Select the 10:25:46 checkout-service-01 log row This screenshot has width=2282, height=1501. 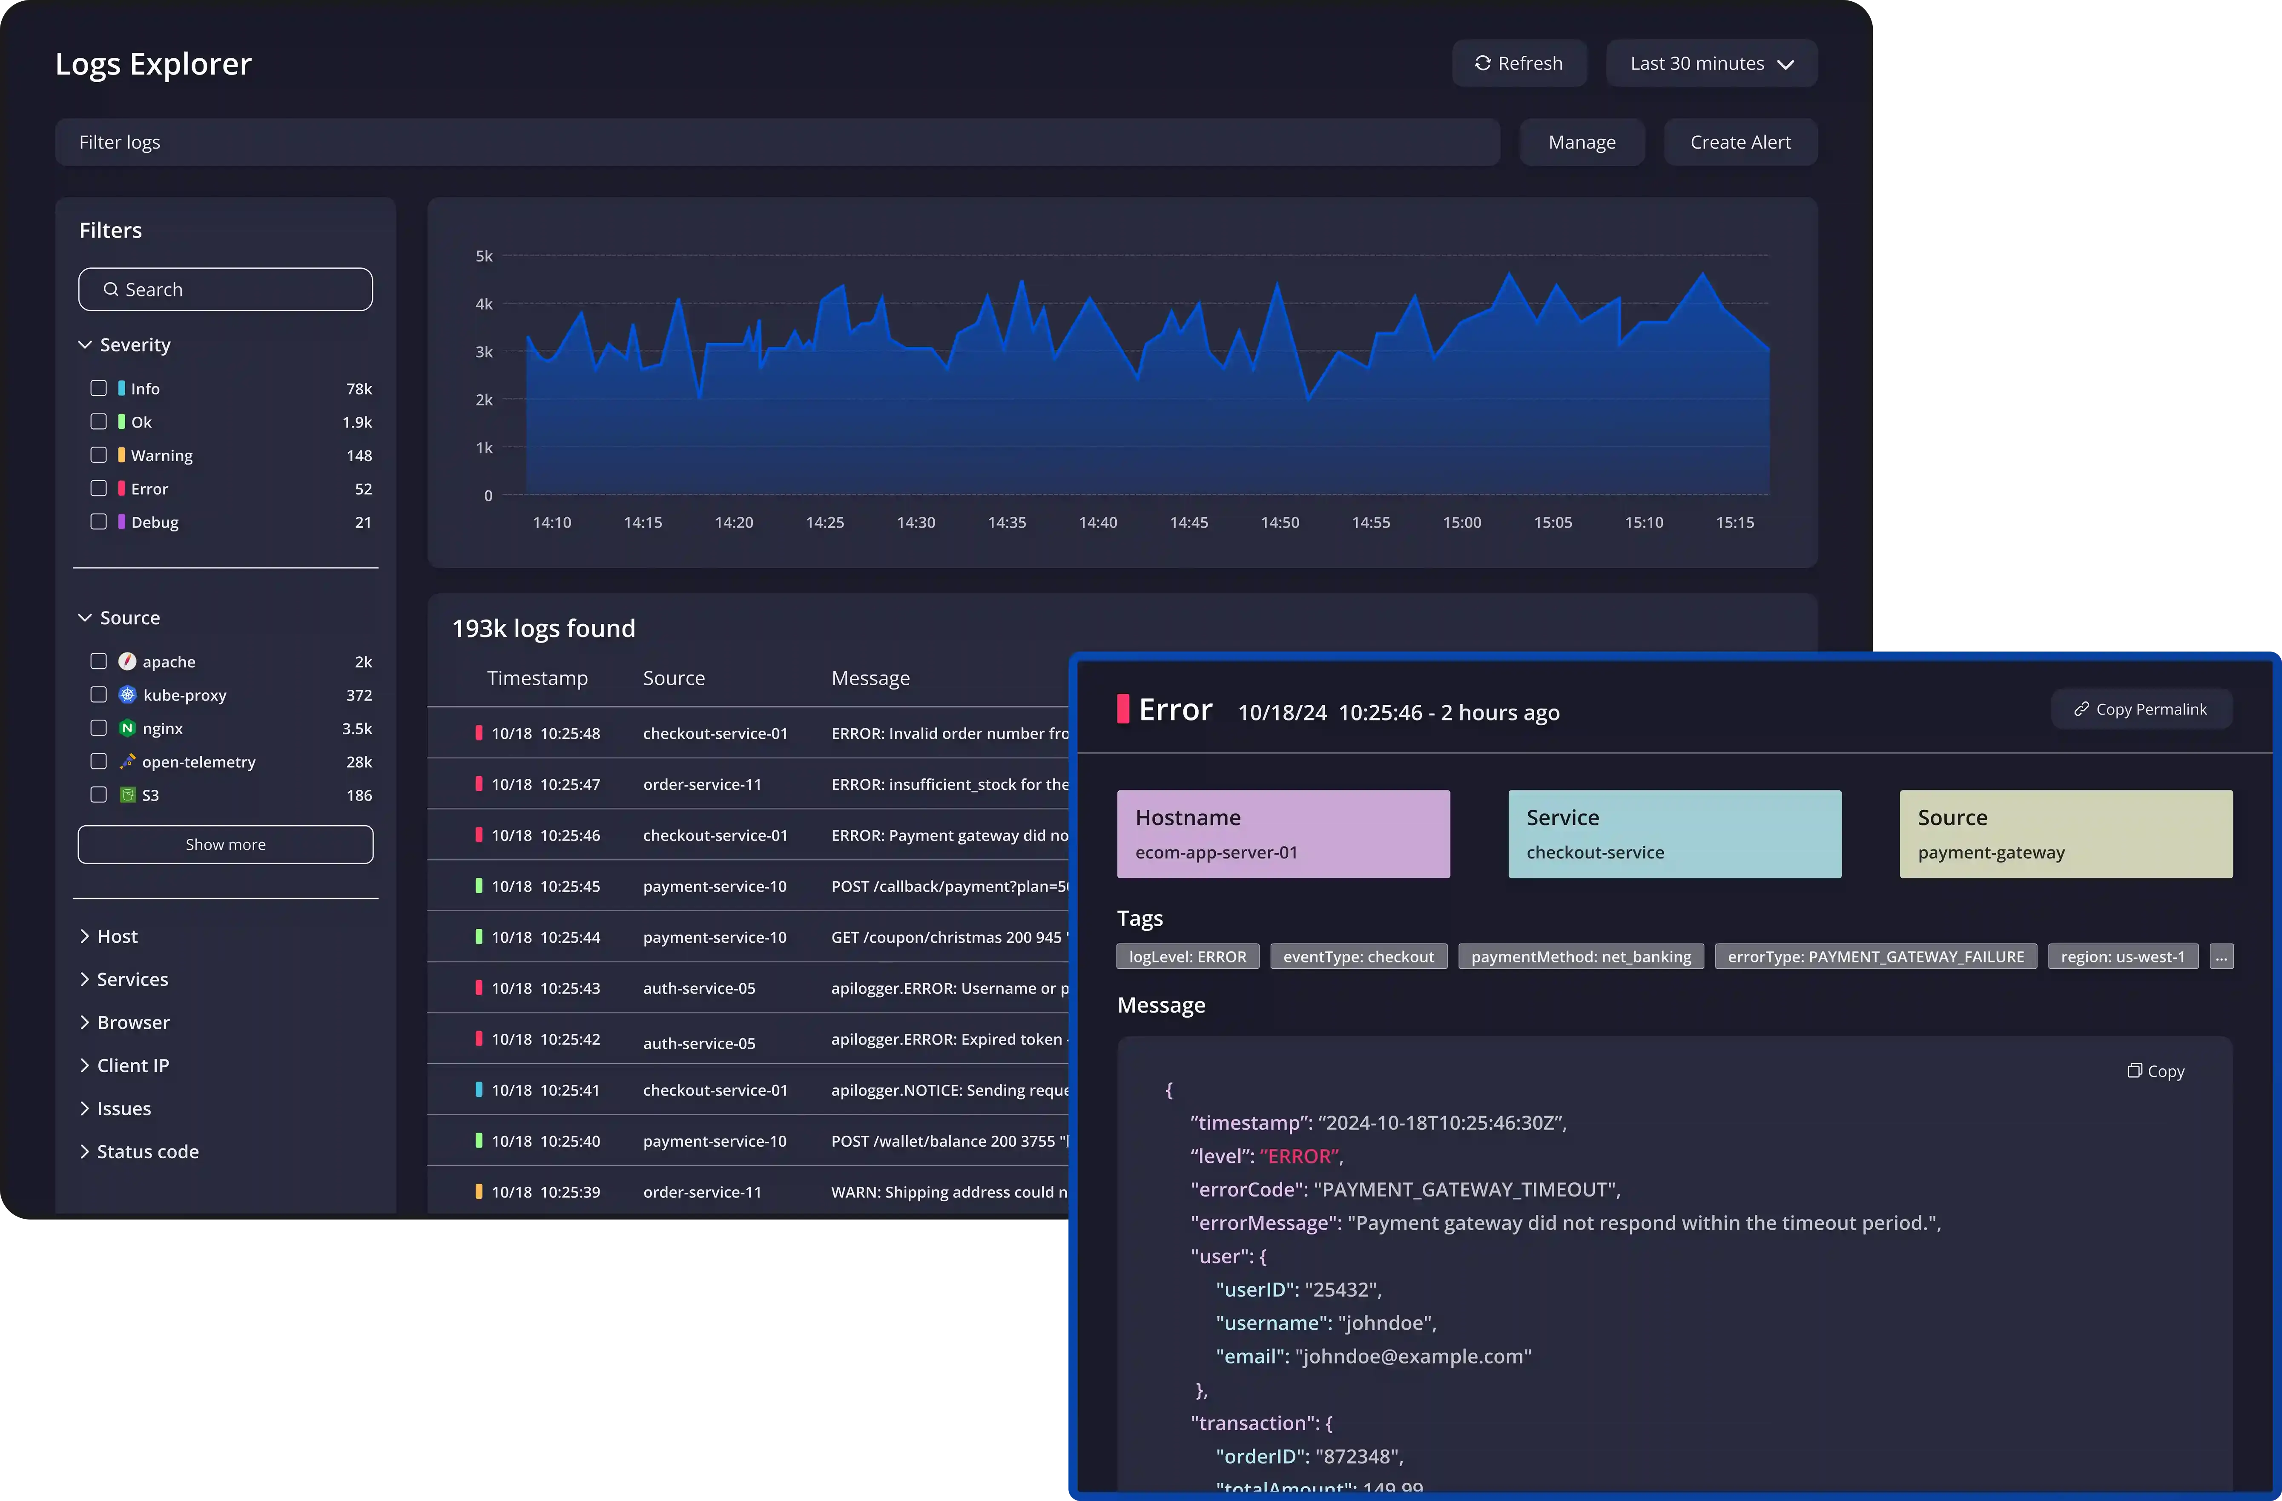pos(748,835)
